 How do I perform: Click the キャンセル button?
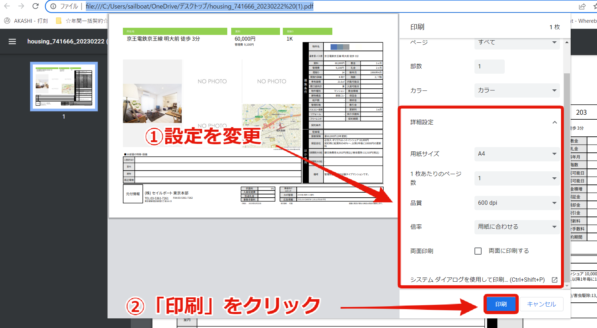point(541,304)
